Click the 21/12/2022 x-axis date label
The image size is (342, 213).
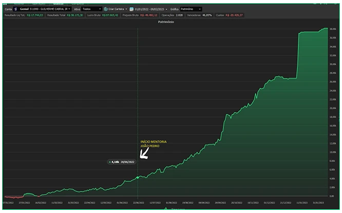286,203
